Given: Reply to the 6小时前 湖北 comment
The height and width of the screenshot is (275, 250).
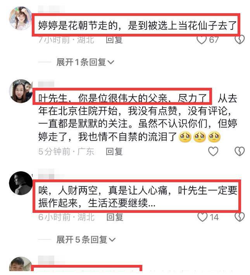Looking at the screenshot, I should tap(115, 217).
